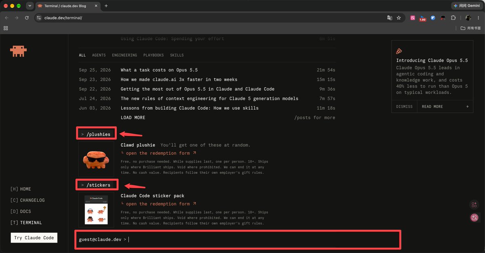Click the translate page icon in the address bar
485x253 pixels.
[x=390, y=18]
